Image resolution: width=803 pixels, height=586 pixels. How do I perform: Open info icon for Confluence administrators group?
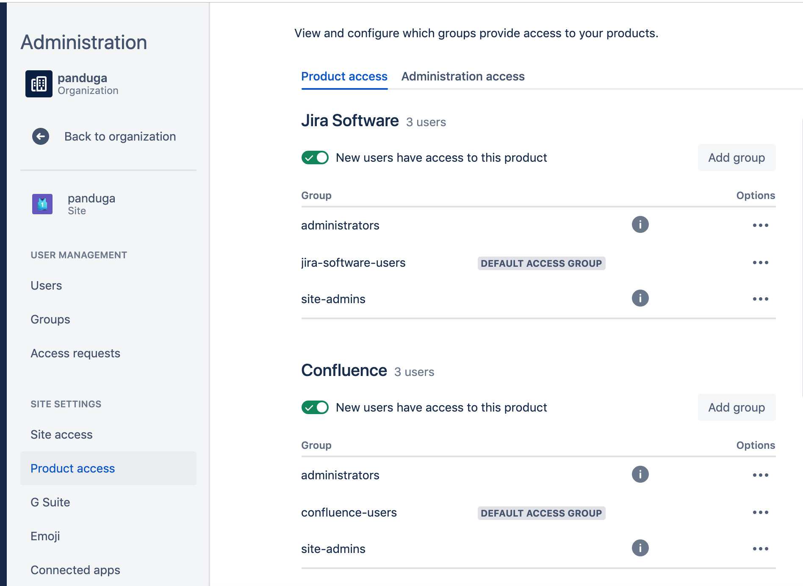click(640, 474)
